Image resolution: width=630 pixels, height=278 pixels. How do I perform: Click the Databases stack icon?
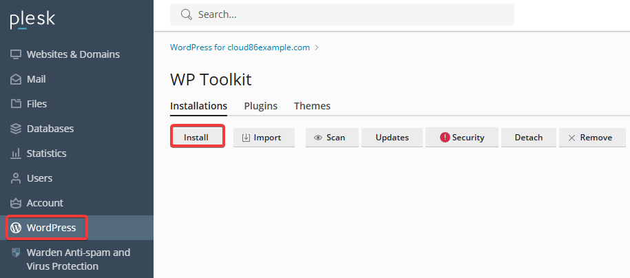(16, 129)
